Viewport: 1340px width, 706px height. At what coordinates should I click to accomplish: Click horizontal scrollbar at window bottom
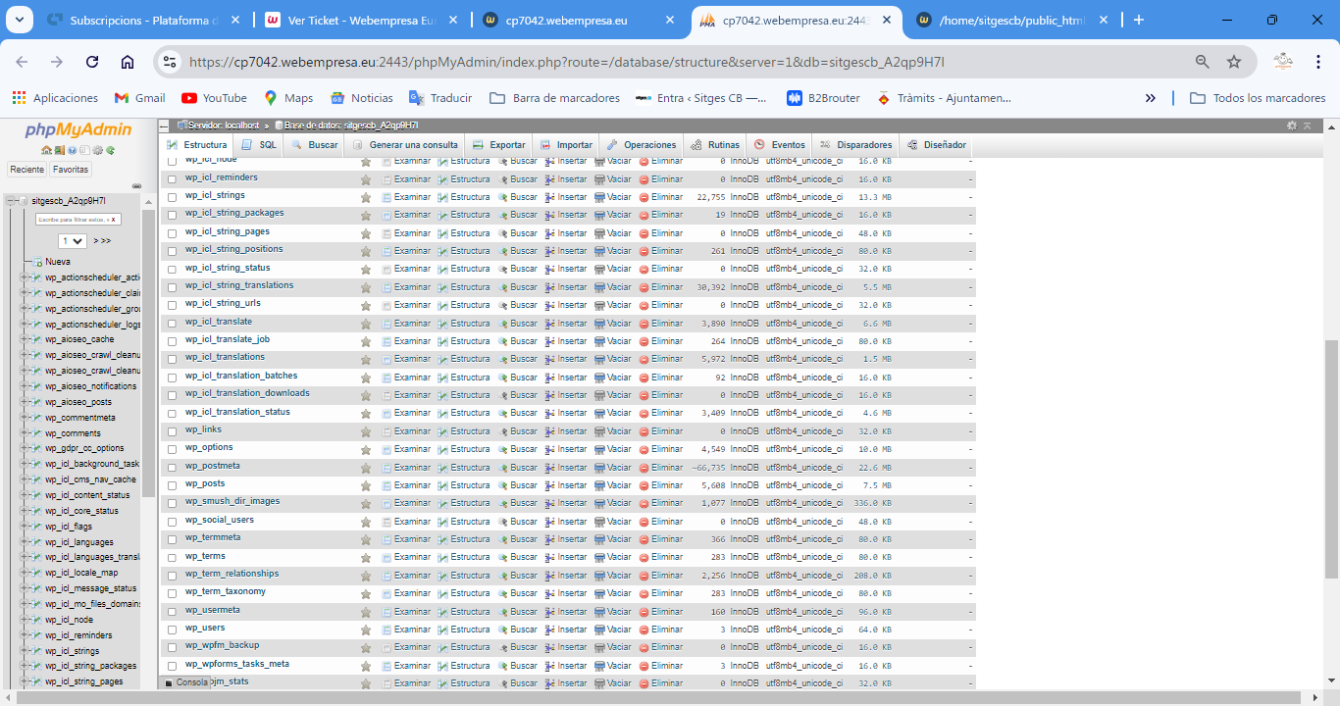coord(657,698)
